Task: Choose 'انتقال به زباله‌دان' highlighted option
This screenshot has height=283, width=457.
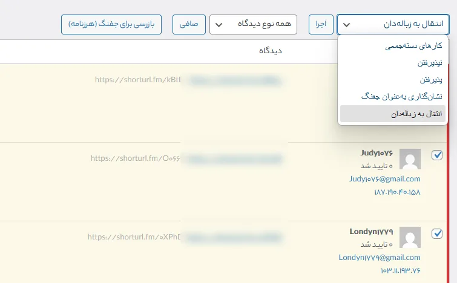Action: (393, 114)
